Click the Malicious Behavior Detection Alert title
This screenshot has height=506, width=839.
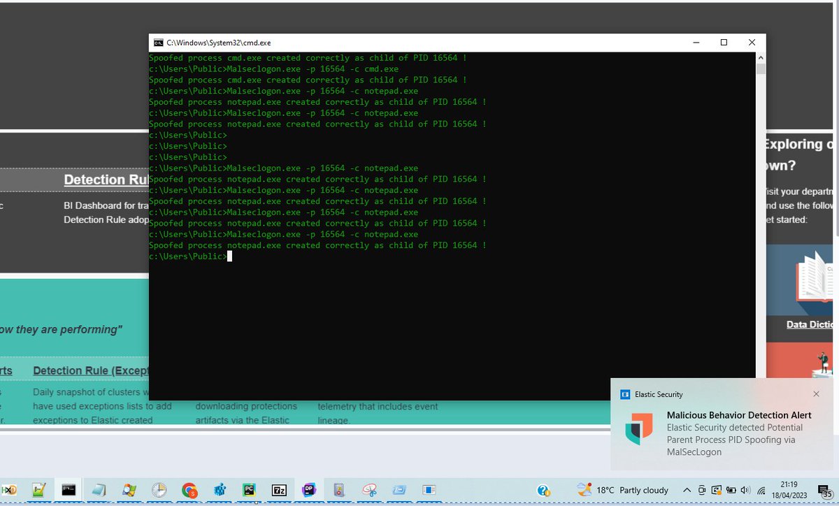click(x=739, y=415)
